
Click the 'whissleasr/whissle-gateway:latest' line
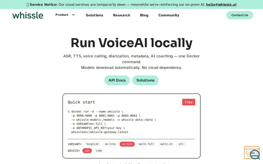(x=100, y=132)
